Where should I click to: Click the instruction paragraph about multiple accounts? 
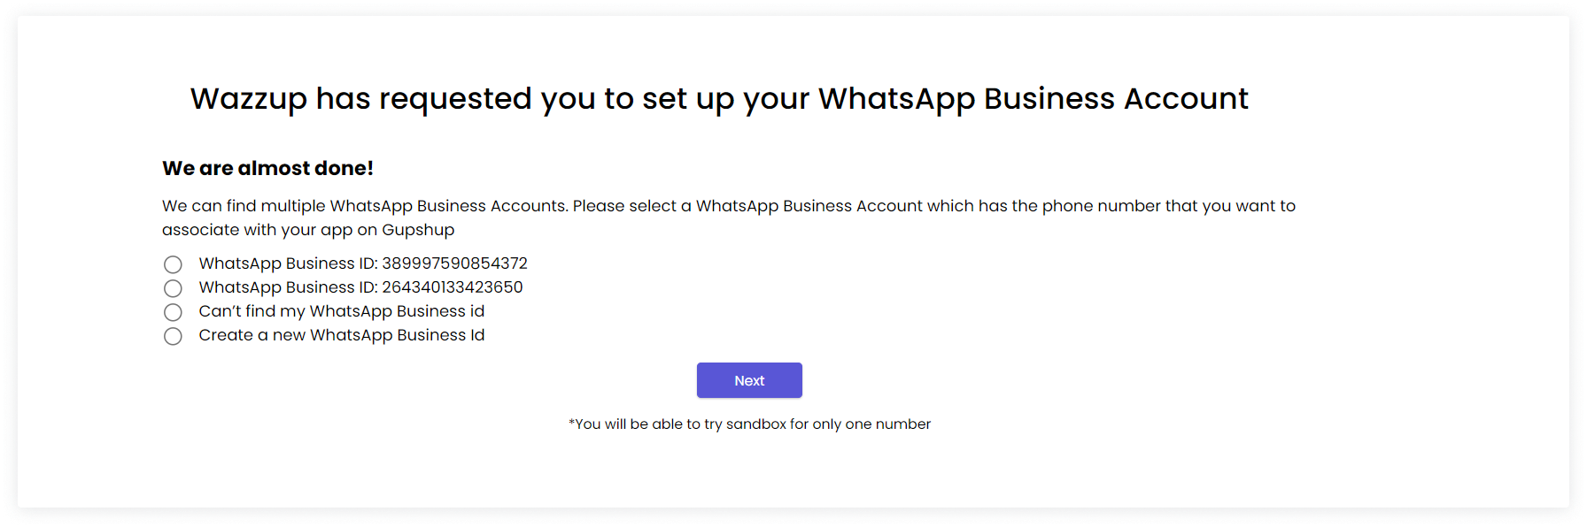[x=728, y=218]
